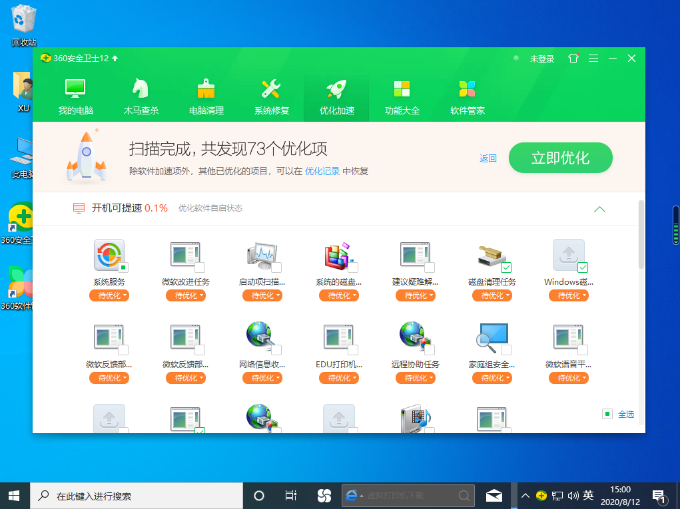The image size is (680, 509).
Task: Click the 家庭组安全 magnifier icon
Action: click(x=492, y=337)
